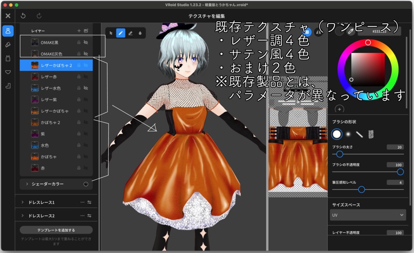Select the Blur tool
414x253 pixels.
pyautogui.click(x=140, y=34)
